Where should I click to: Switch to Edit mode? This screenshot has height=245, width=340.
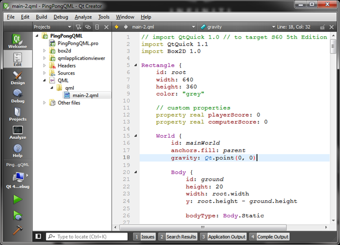tap(18, 59)
